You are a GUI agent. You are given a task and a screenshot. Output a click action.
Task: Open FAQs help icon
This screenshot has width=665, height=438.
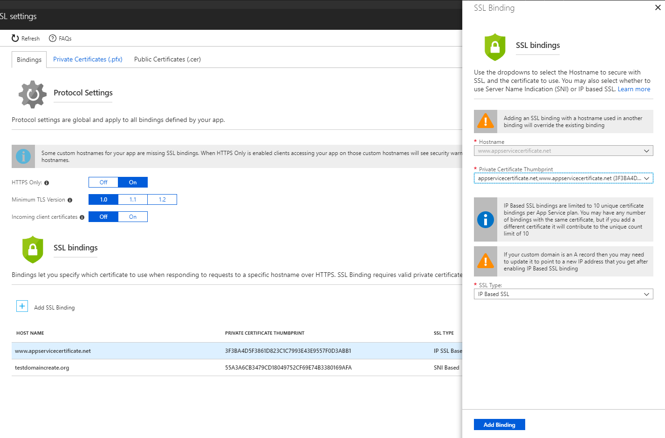coord(53,38)
